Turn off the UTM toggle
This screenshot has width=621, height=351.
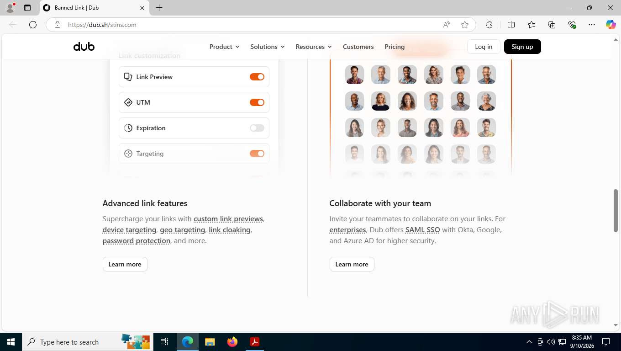(257, 102)
